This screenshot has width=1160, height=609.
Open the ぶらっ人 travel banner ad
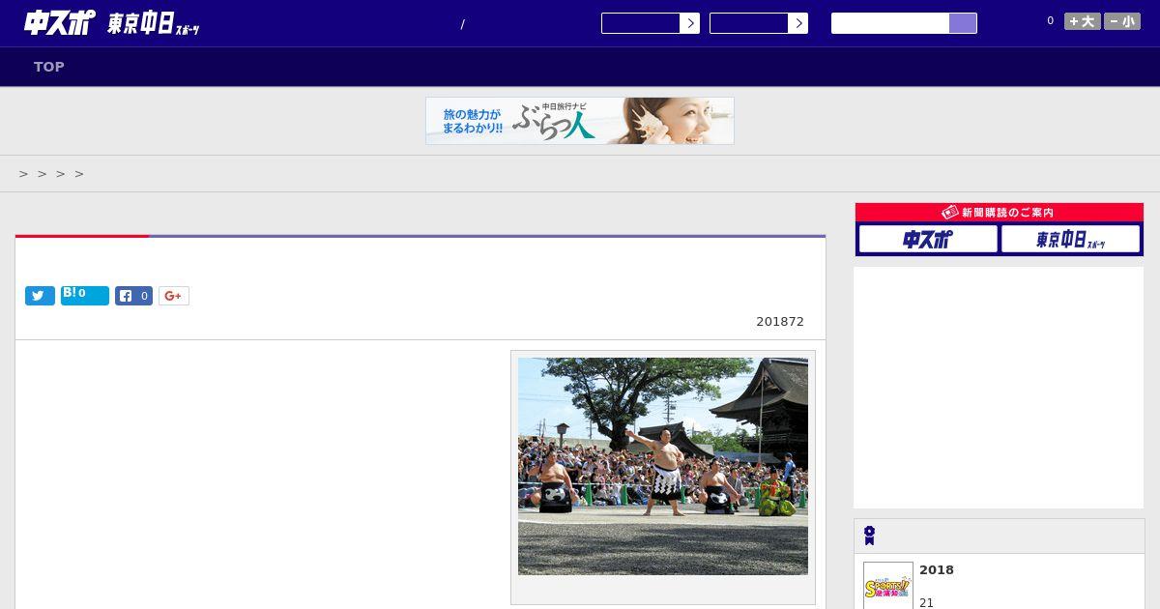(580, 121)
